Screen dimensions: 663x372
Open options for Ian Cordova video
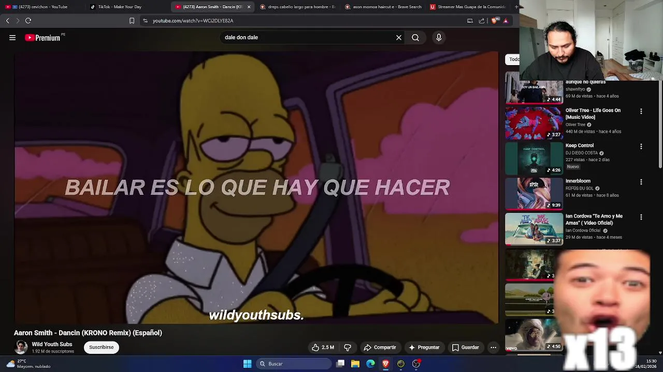click(x=641, y=217)
